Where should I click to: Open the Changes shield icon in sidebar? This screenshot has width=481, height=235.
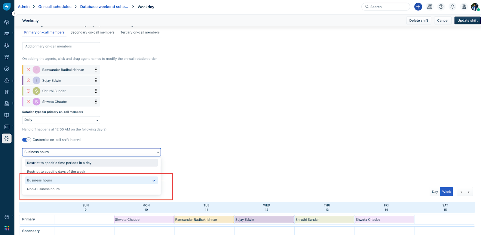point(7,57)
